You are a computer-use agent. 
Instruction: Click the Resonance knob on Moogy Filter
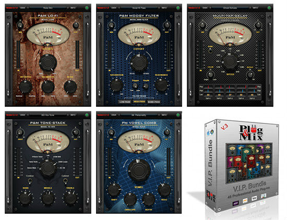tap(161, 85)
